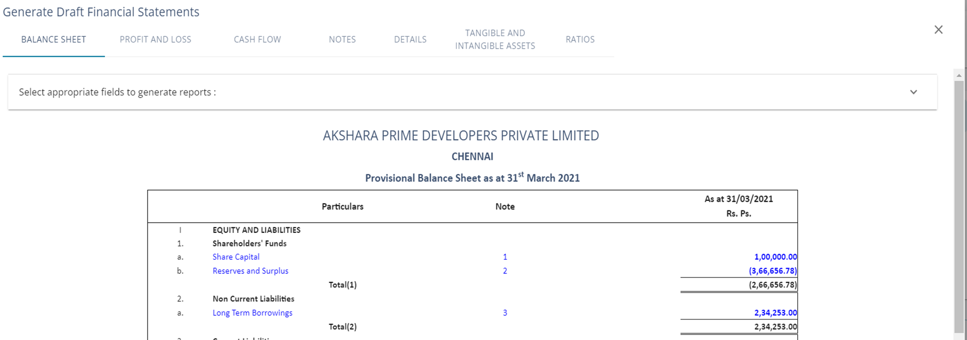Open note 1 for Share Capital
This screenshot has width=967, height=340.
coord(505,257)
